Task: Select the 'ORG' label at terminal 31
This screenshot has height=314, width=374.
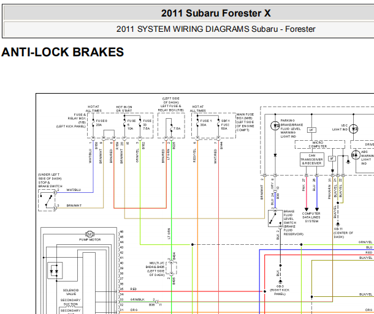Action: 134,310
